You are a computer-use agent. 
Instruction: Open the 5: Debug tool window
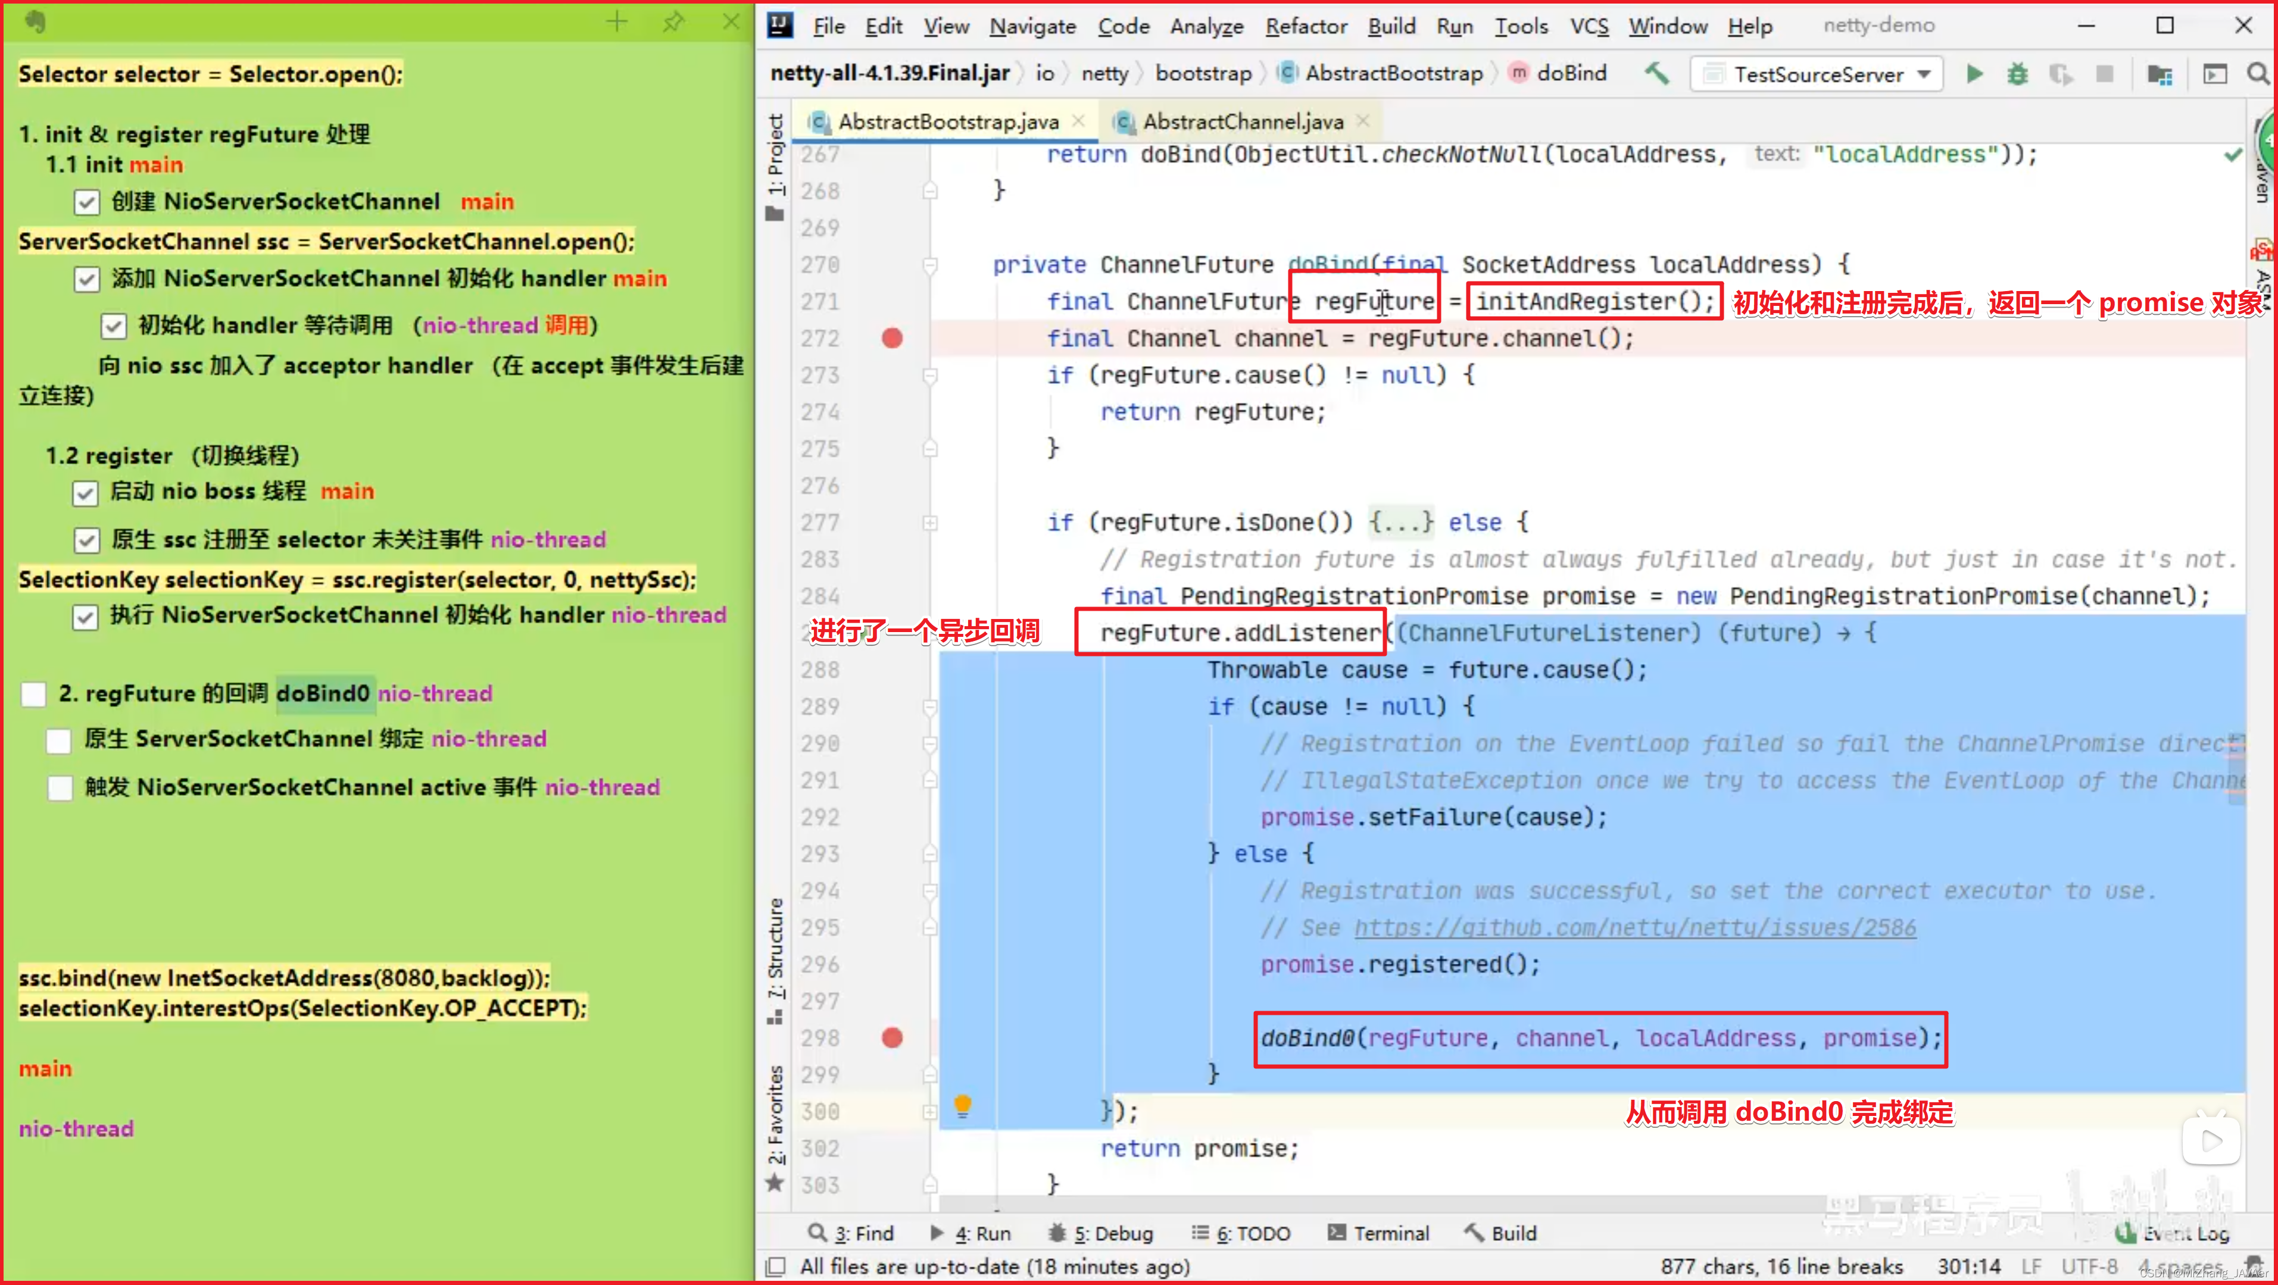[1100, 1234]
